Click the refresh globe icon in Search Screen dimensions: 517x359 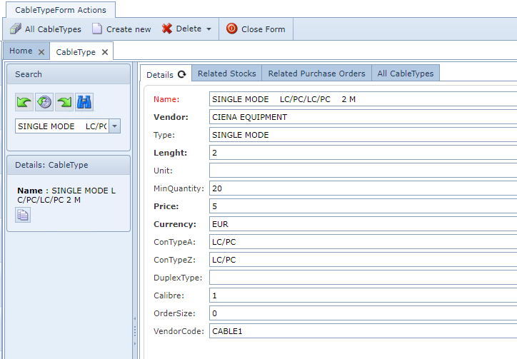click(44, 102)
